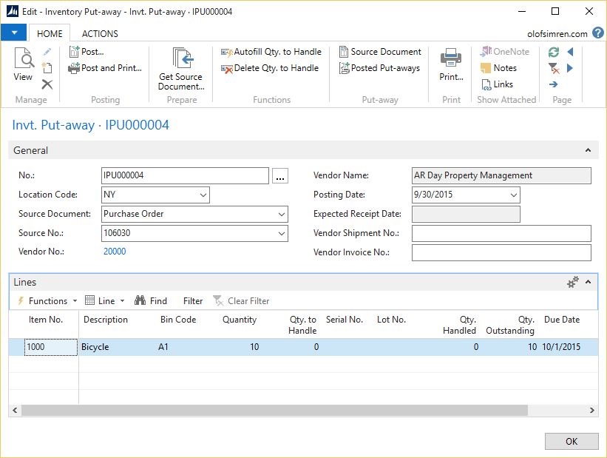The image size is (607, 458).
Task: Click the Help question mark icon
Action: pos(597,33)
